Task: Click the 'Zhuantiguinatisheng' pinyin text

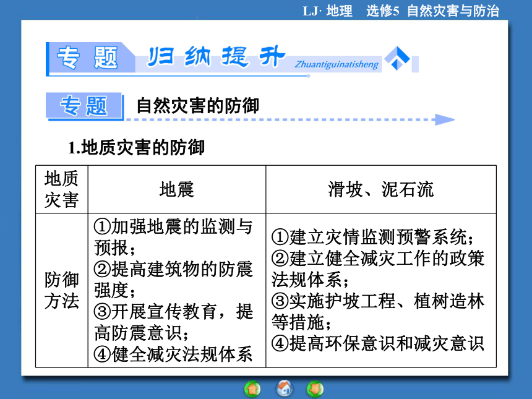Action: (x=337, y=64)
